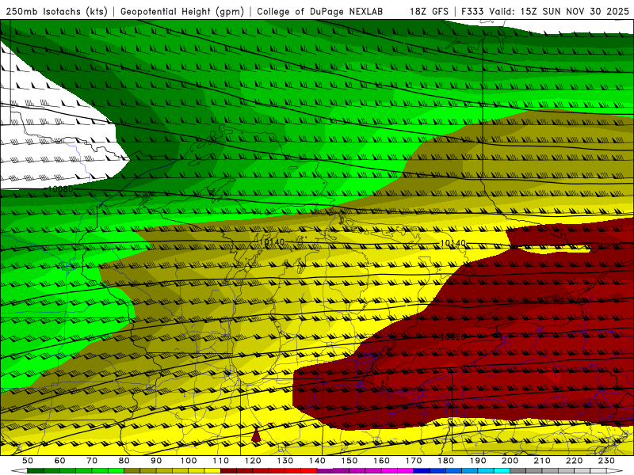The height and width of the screenshot is (475, 634).
Task: Click the 150 value on the color scale
Action: coord(349,461)
